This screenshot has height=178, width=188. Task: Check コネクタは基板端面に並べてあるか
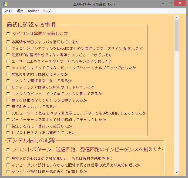(x=8, y=81)
